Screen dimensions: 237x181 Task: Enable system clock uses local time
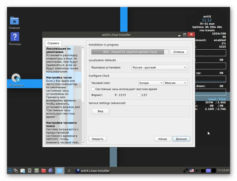(x=93, y=89)
